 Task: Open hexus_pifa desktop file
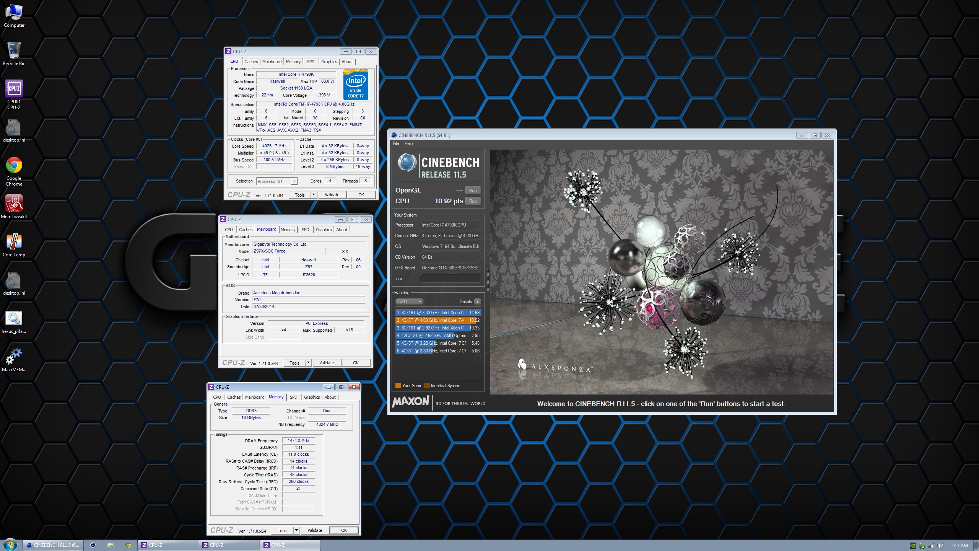[x=14, y=321]
